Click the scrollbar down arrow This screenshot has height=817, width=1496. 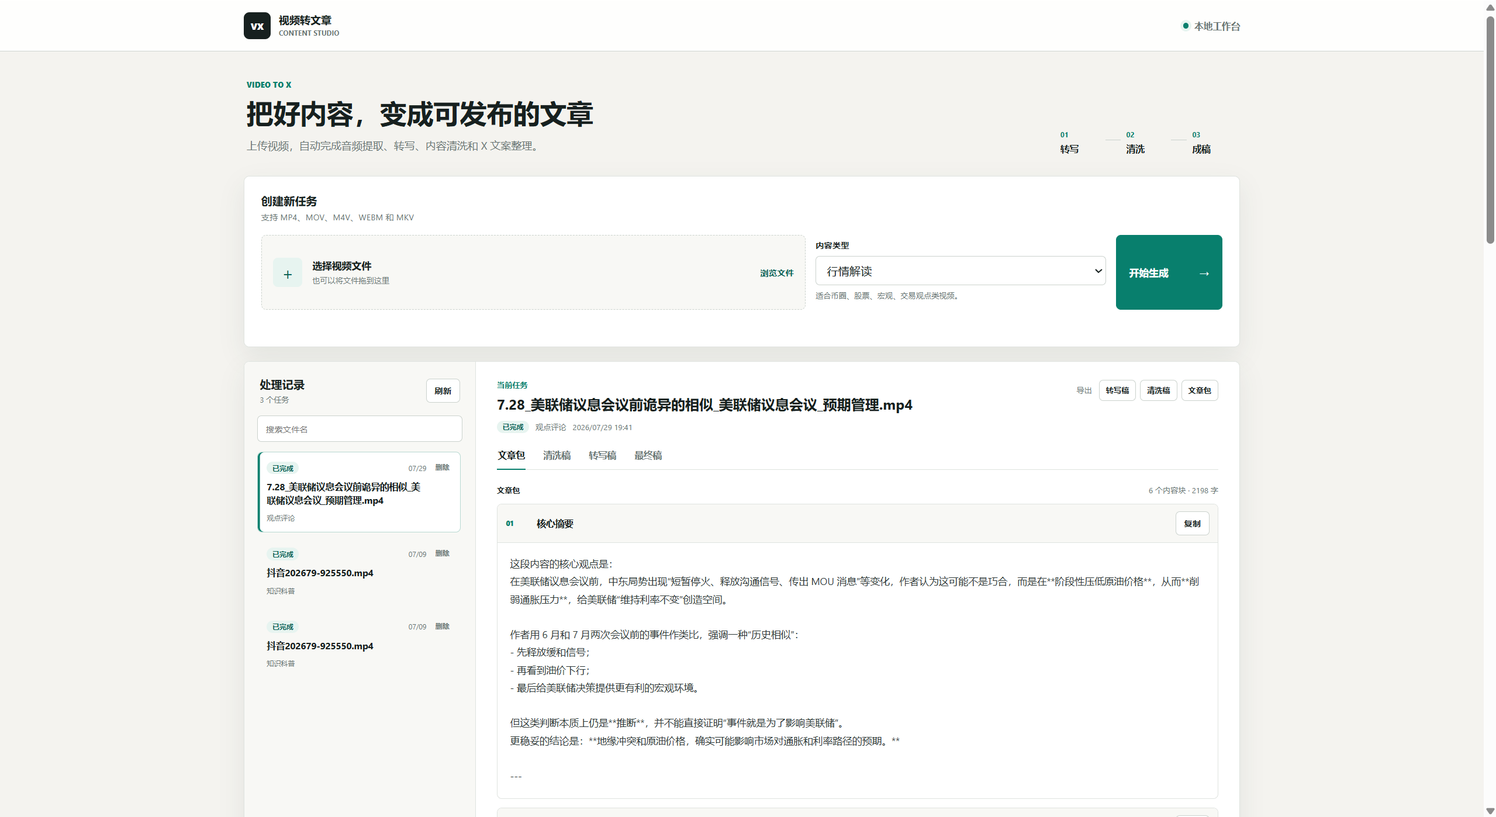point(1490,812)
